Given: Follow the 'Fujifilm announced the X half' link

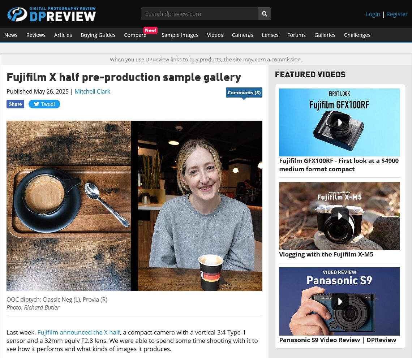Looking at the screenshot, I should coord(78,332).
